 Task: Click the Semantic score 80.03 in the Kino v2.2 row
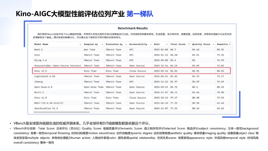[x=220, y=71]
